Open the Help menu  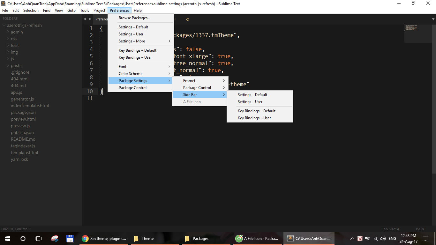pyautogui.click(x=138, y=11)
